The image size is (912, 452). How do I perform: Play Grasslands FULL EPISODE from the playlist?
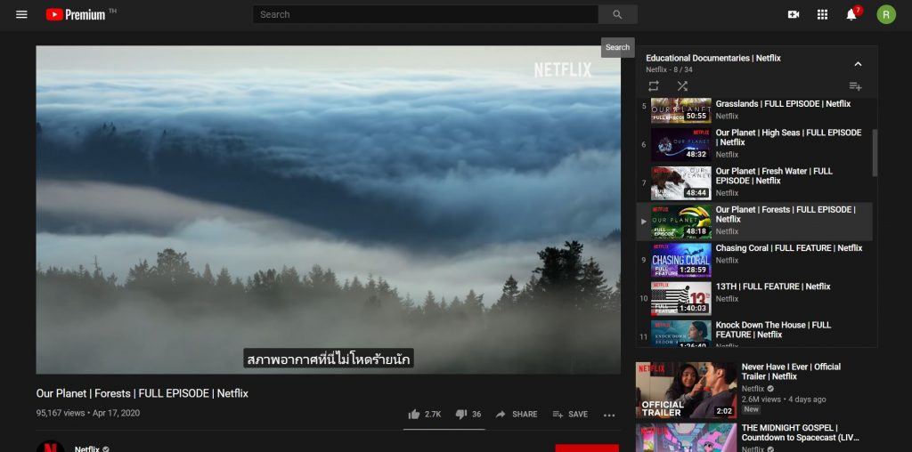[x=754, y=109]
